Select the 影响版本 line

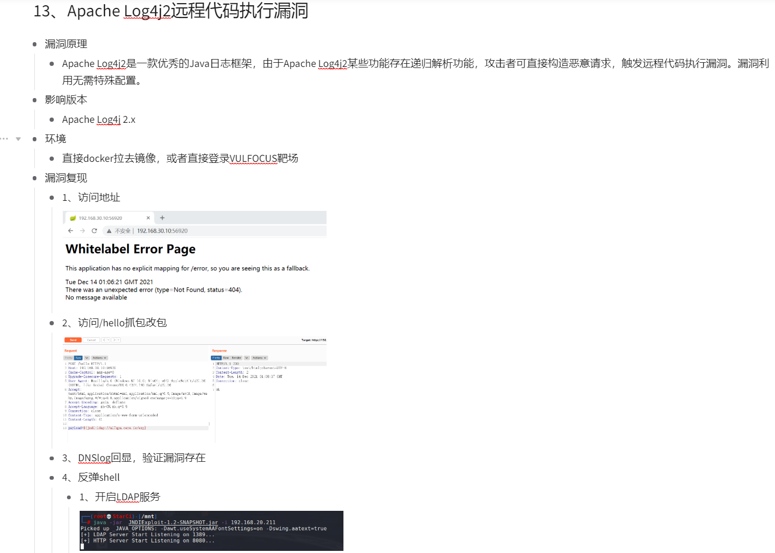pyautogui.click(x=66, y=100)
